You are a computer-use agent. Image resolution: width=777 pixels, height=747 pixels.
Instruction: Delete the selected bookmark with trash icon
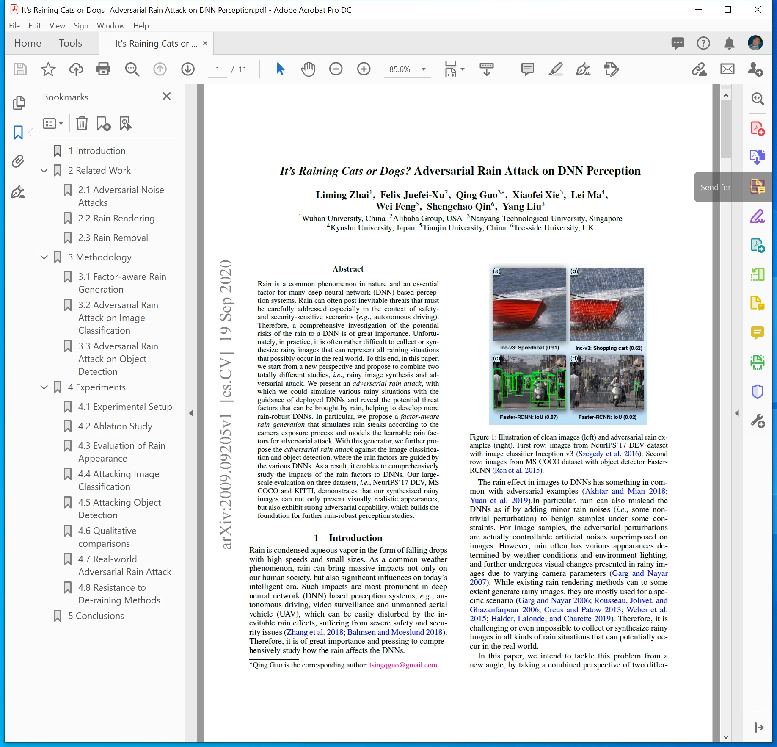82,124
